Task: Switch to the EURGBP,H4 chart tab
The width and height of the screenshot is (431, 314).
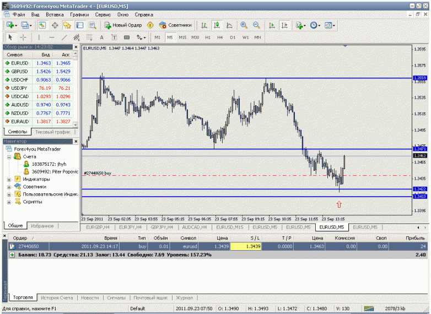Action: [98, 227]
